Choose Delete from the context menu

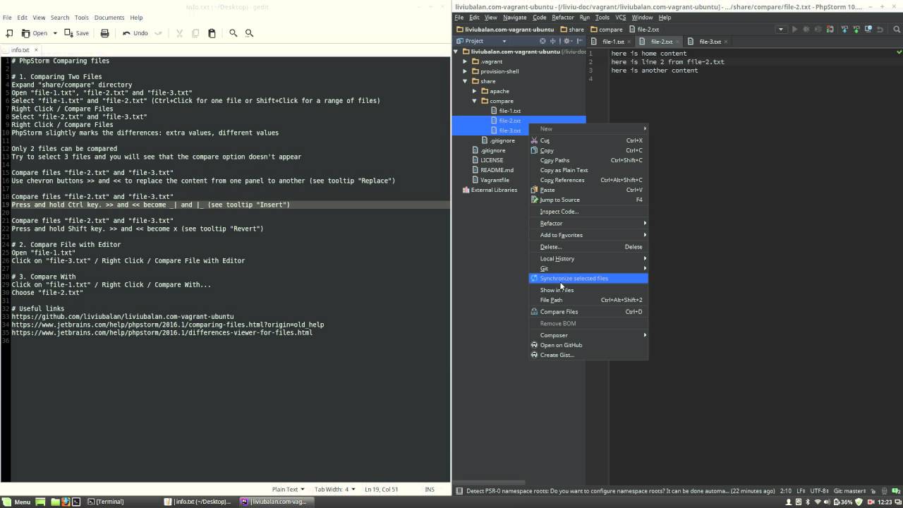pyautogui.click(x=588, y=247)
